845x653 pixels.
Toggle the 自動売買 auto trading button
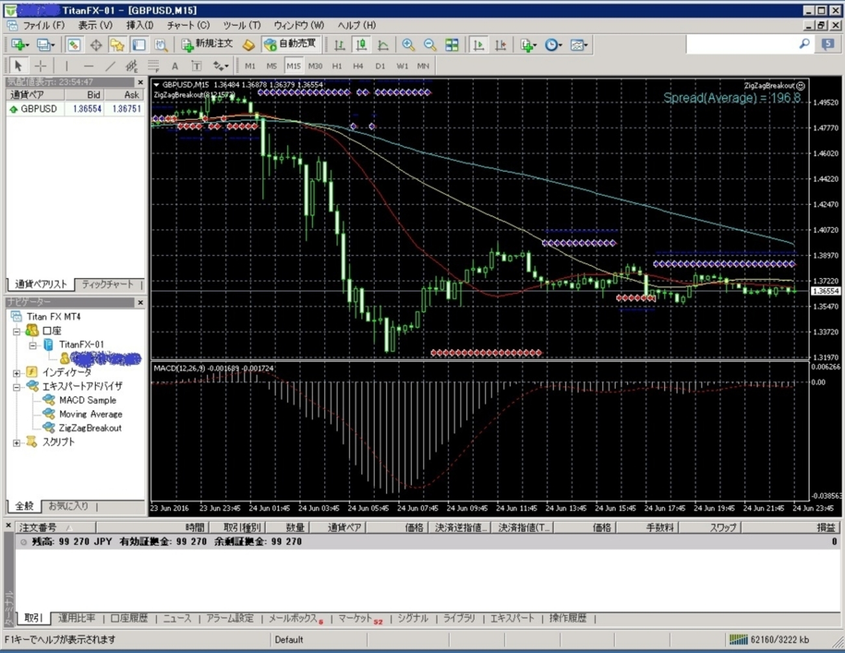click(290, 44)
